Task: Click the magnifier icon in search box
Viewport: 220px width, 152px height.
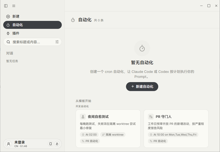Action: pyautogui.click(x=8, y=42)
